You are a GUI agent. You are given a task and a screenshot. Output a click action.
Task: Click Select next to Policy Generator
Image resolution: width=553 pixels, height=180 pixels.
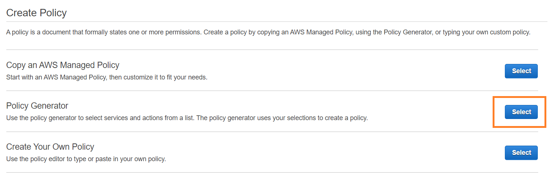tap(521, 112)
